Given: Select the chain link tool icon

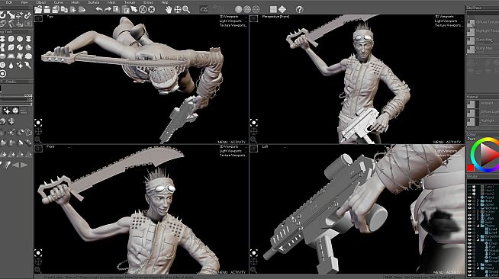Looking at the screenshot, I should pyautogui.click(x=28, y=15).
